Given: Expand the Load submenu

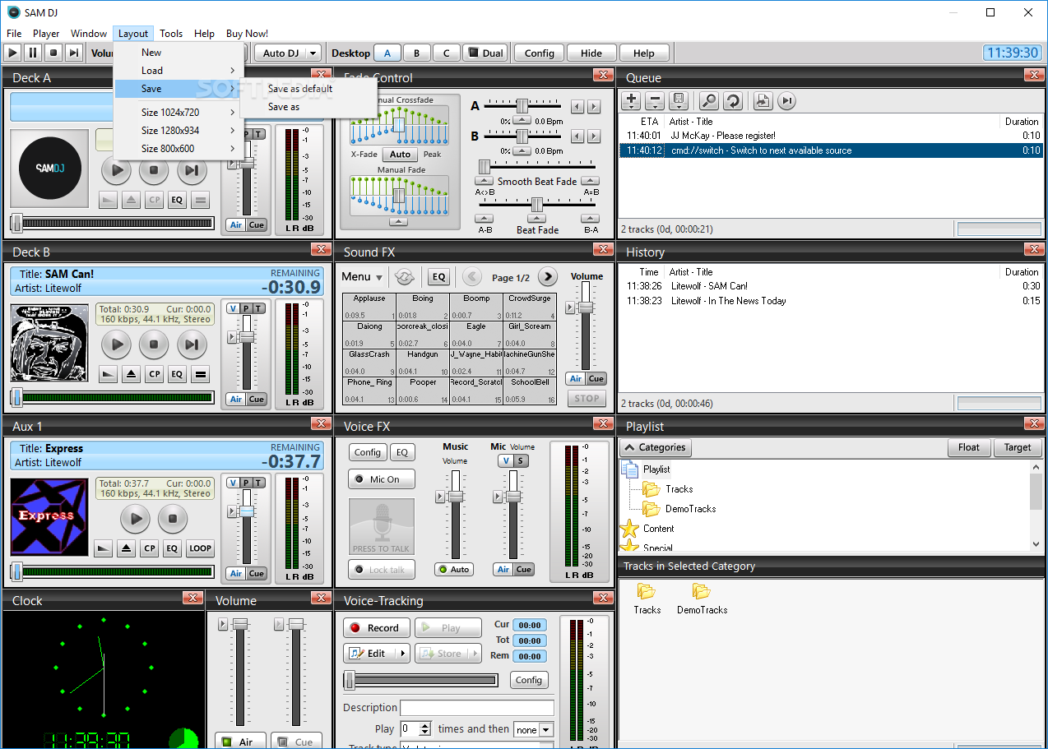Looking at the screenshot, I should (179, 71).
